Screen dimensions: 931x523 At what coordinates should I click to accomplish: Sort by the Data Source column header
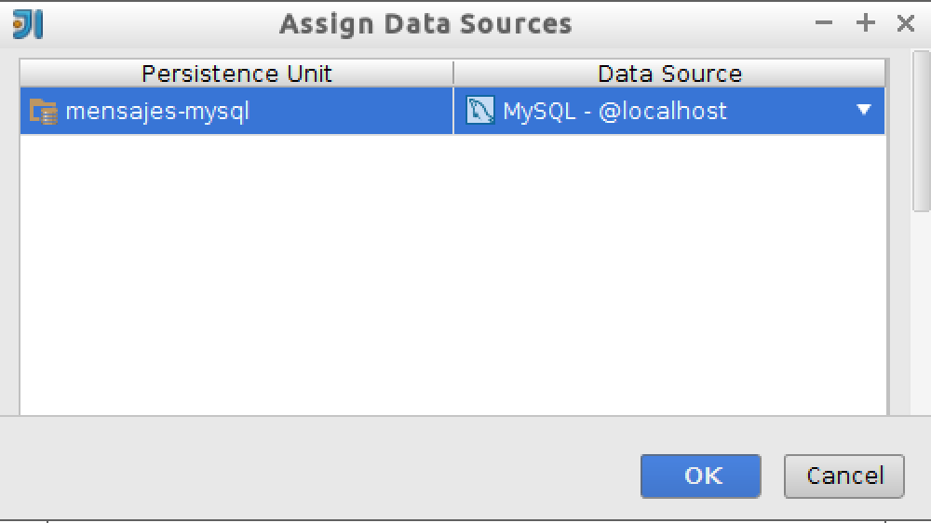(x=669, y=74)
